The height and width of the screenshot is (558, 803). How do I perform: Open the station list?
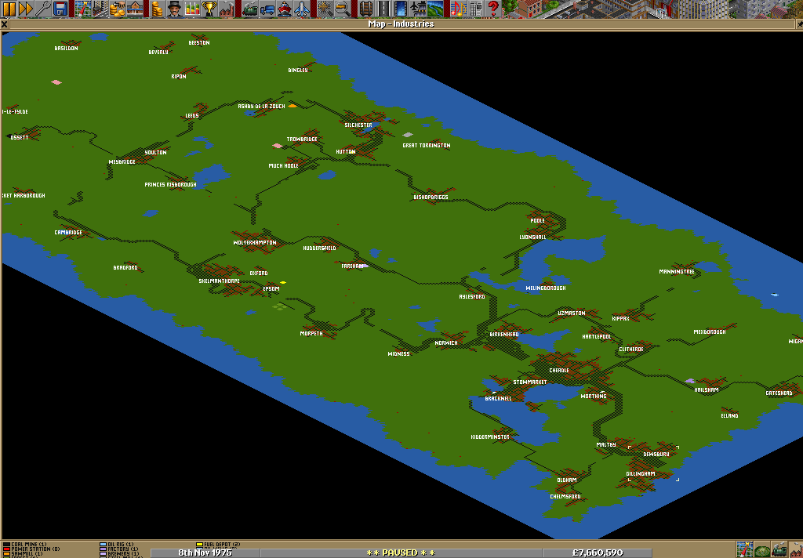point(135,9)
